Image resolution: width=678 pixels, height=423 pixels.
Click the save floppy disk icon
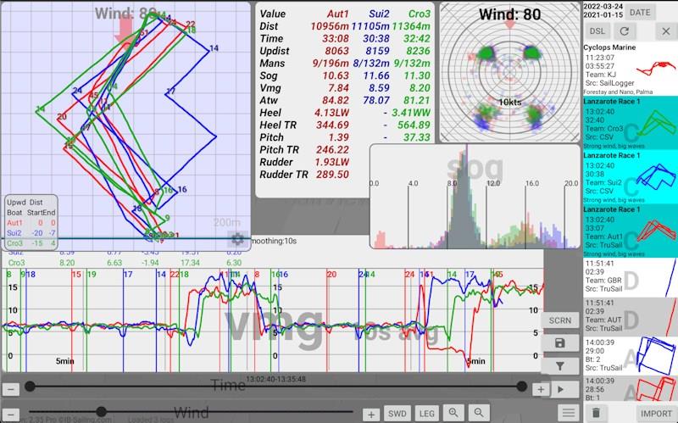[x=560, y=343]
